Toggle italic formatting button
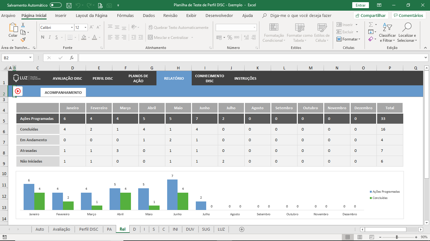430x241 pixels. 50,37
